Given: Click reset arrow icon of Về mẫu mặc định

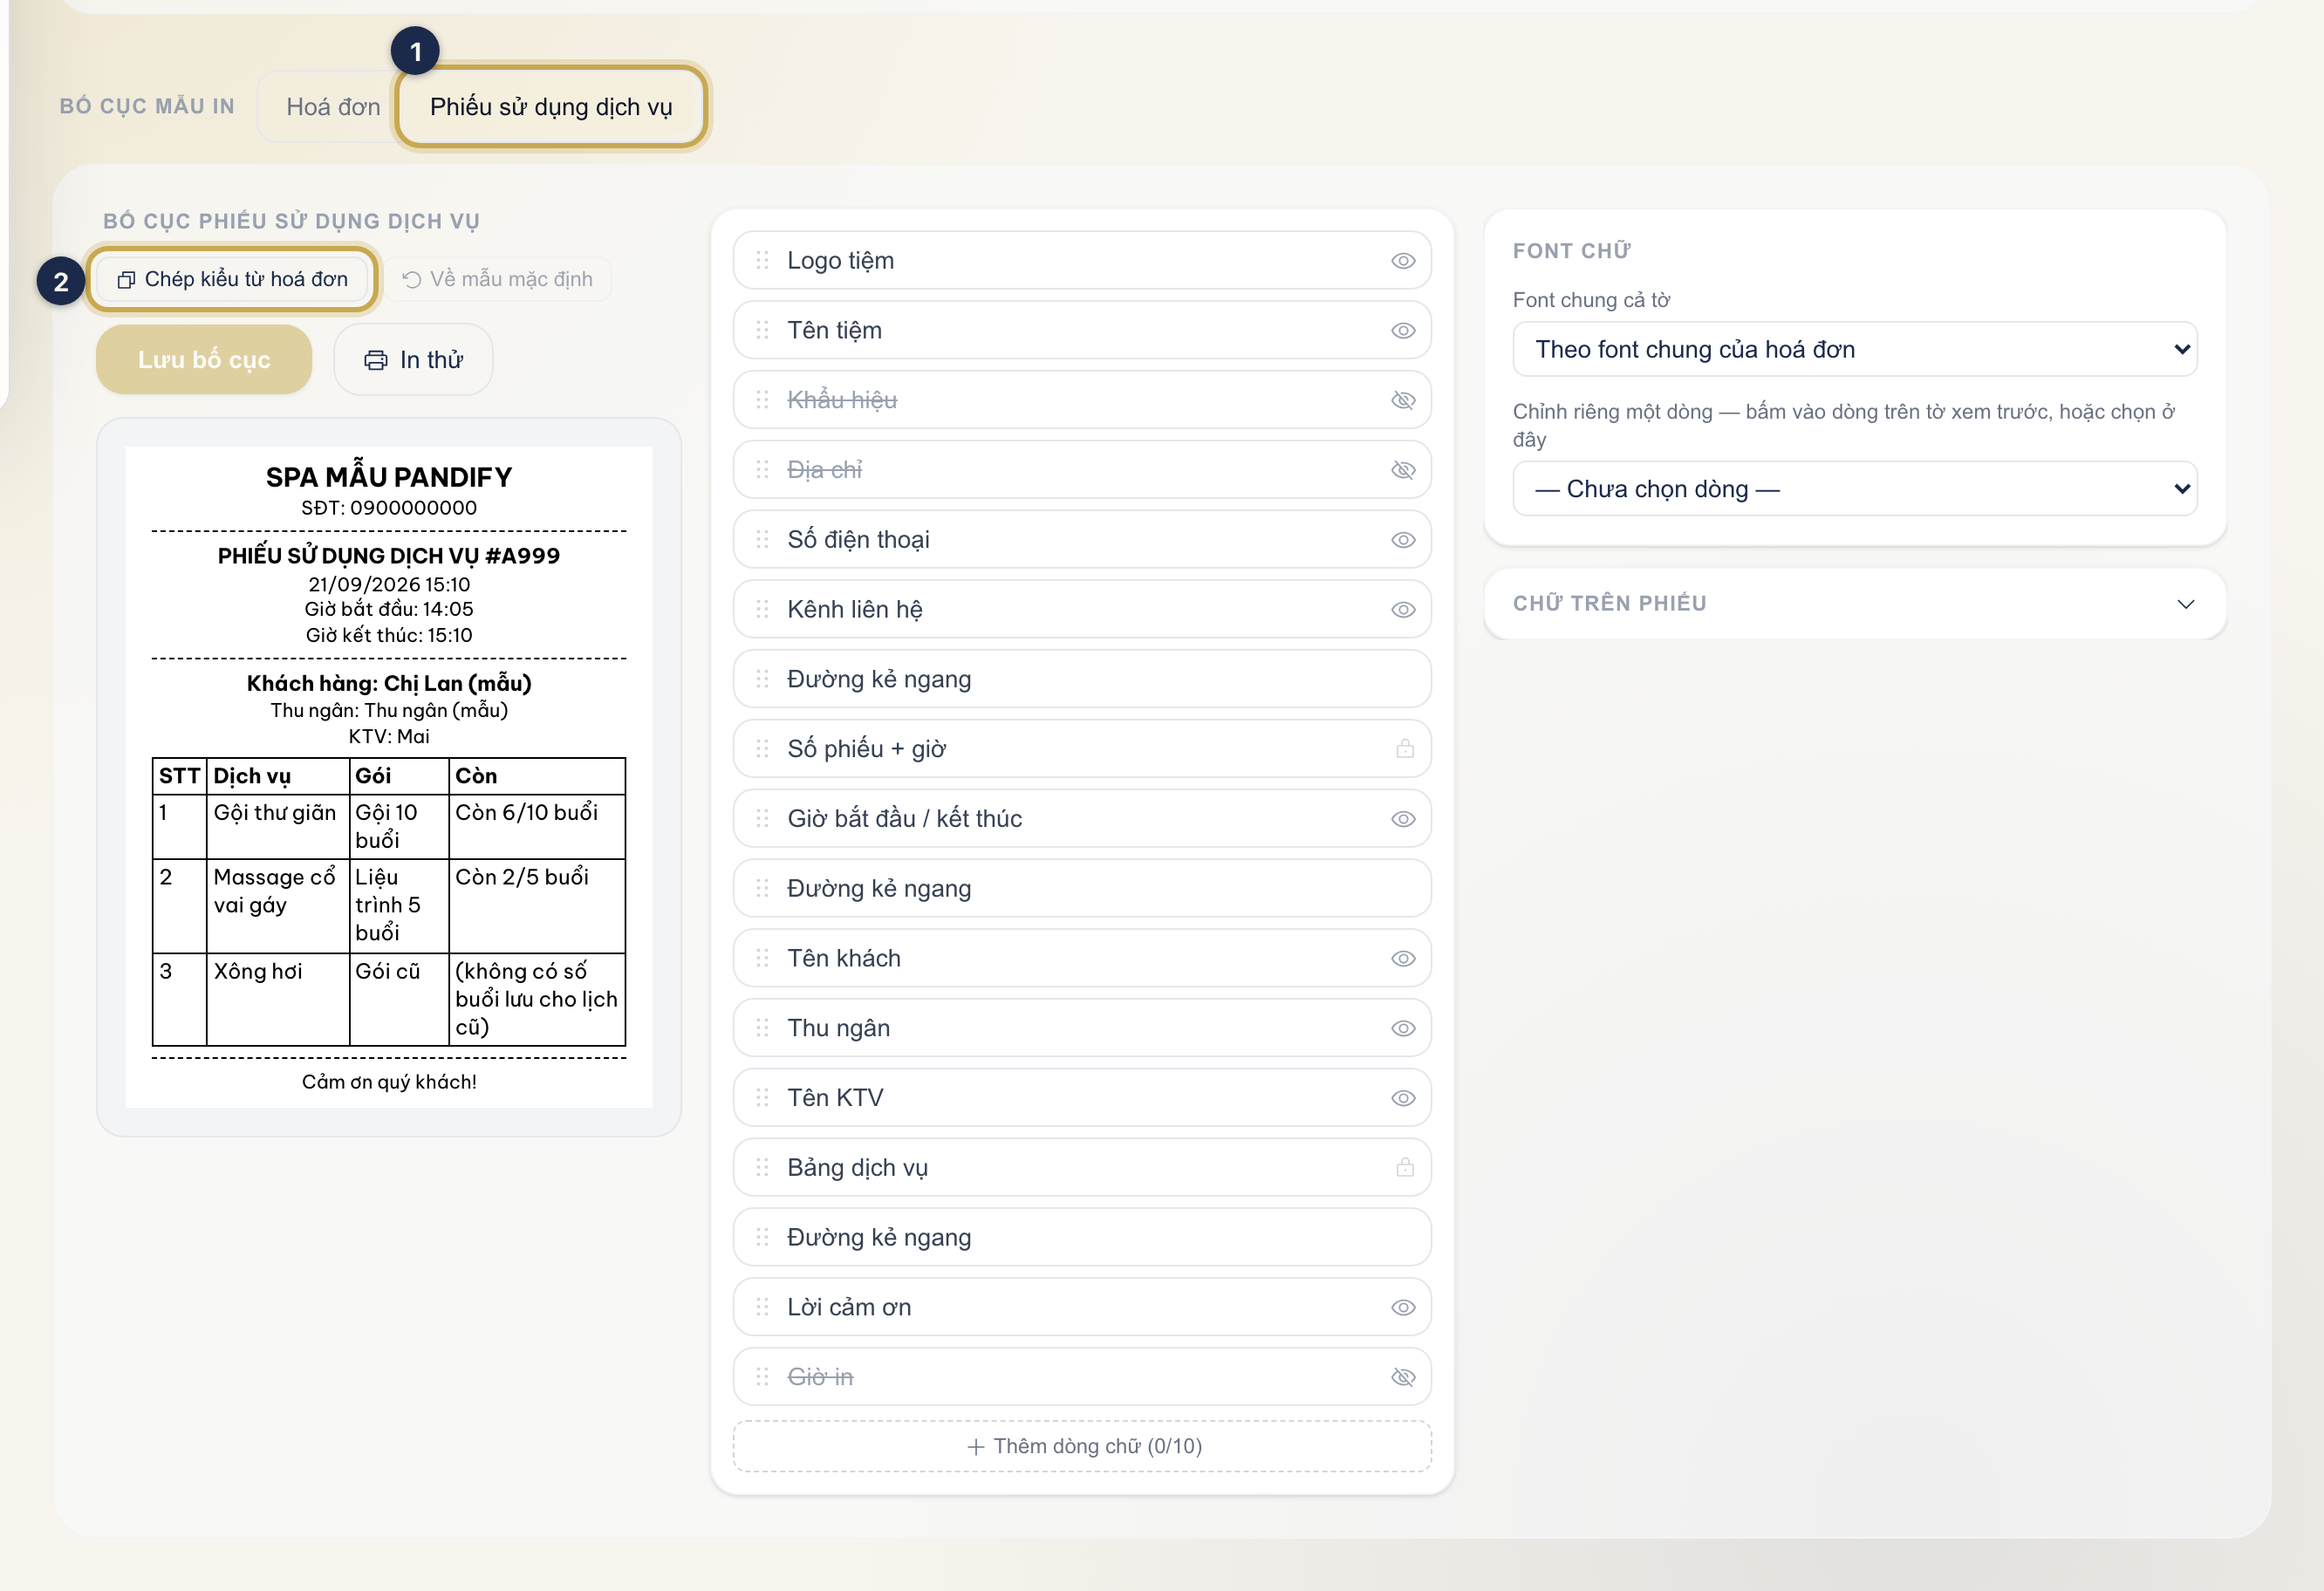Looking at the screenshot, I should (411, 279).
